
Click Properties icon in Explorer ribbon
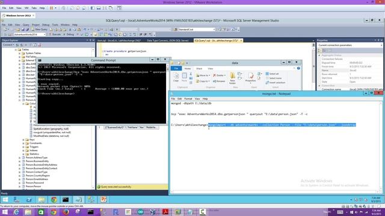point(250,77)
